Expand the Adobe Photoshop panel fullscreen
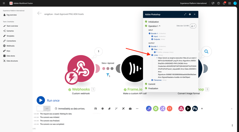Image resolution: width=239 pixels, height=132 pixels. (x=185, y=14)
